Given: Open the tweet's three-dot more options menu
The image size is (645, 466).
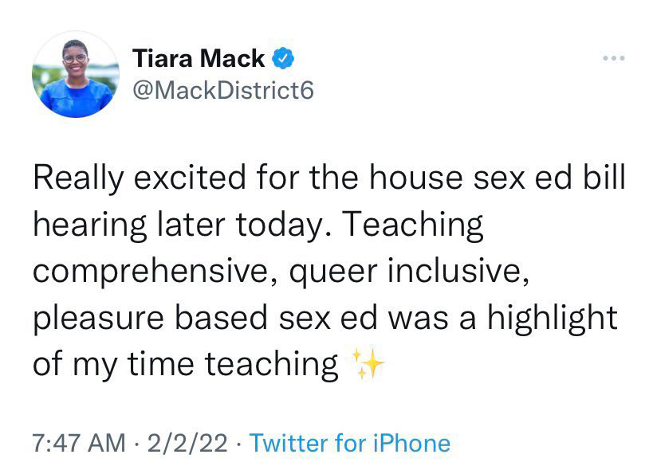Looking at the screenshot, I should pyautogui.click(x=613, y=58).
